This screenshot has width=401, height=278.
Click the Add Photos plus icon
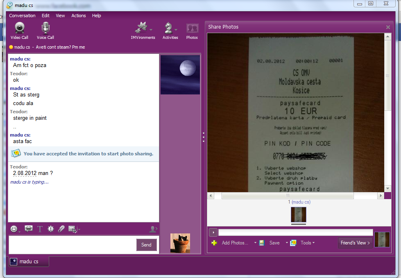[x=214, y=243]
